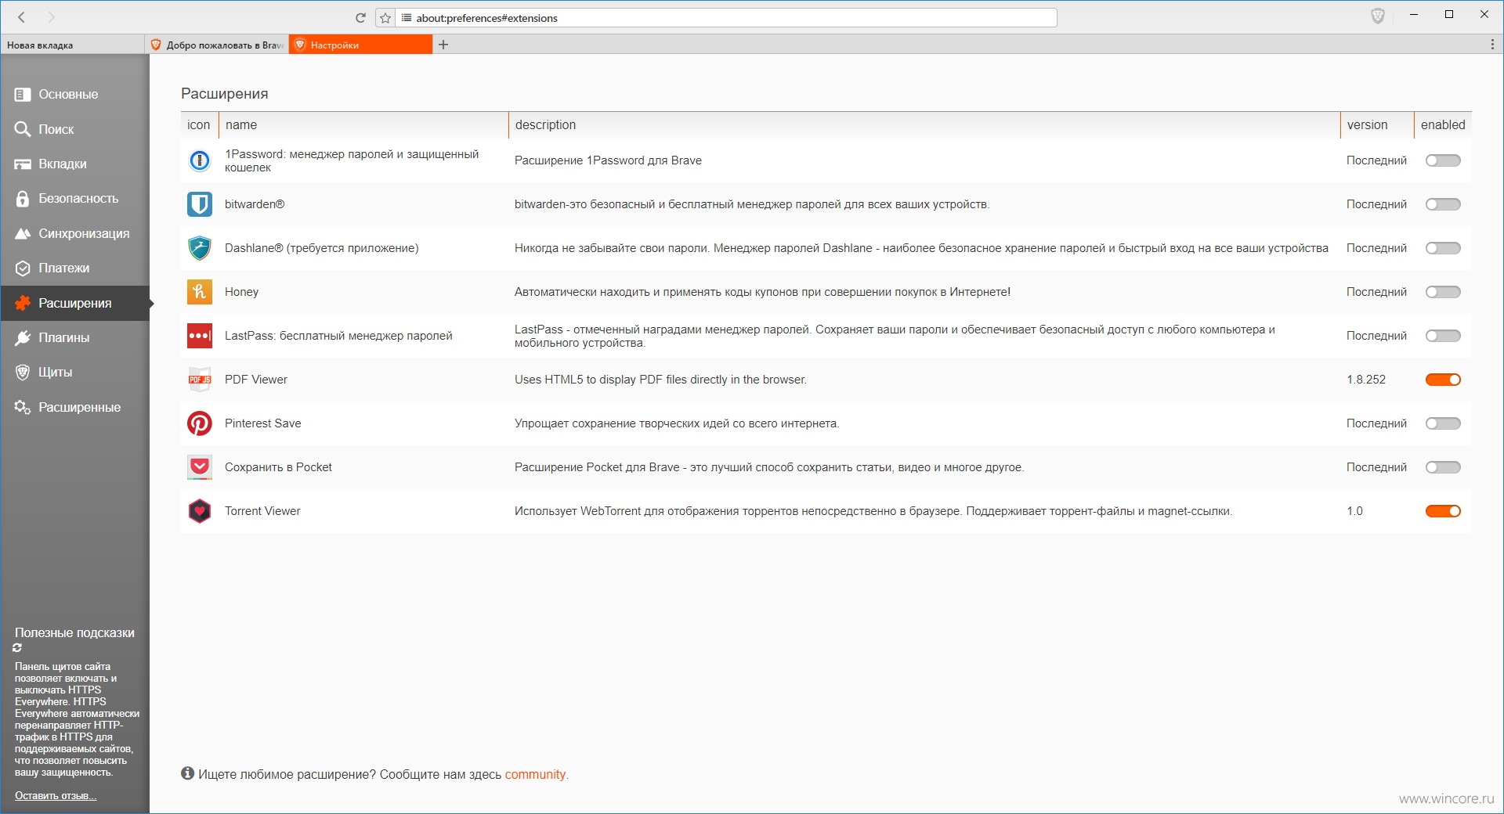Sort by the name column header
Viewport: 1504px width, 814px height.
click(x=363, y=125)
